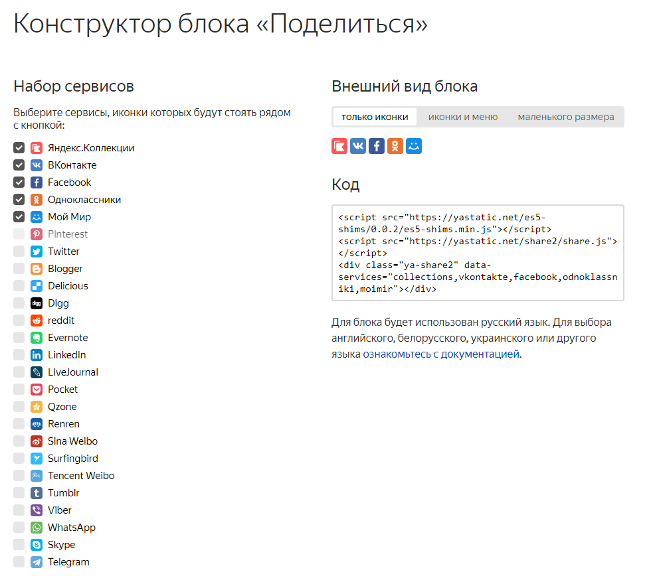Click the LiveJournal service label
649x576 pixels.
coord(73,372)
